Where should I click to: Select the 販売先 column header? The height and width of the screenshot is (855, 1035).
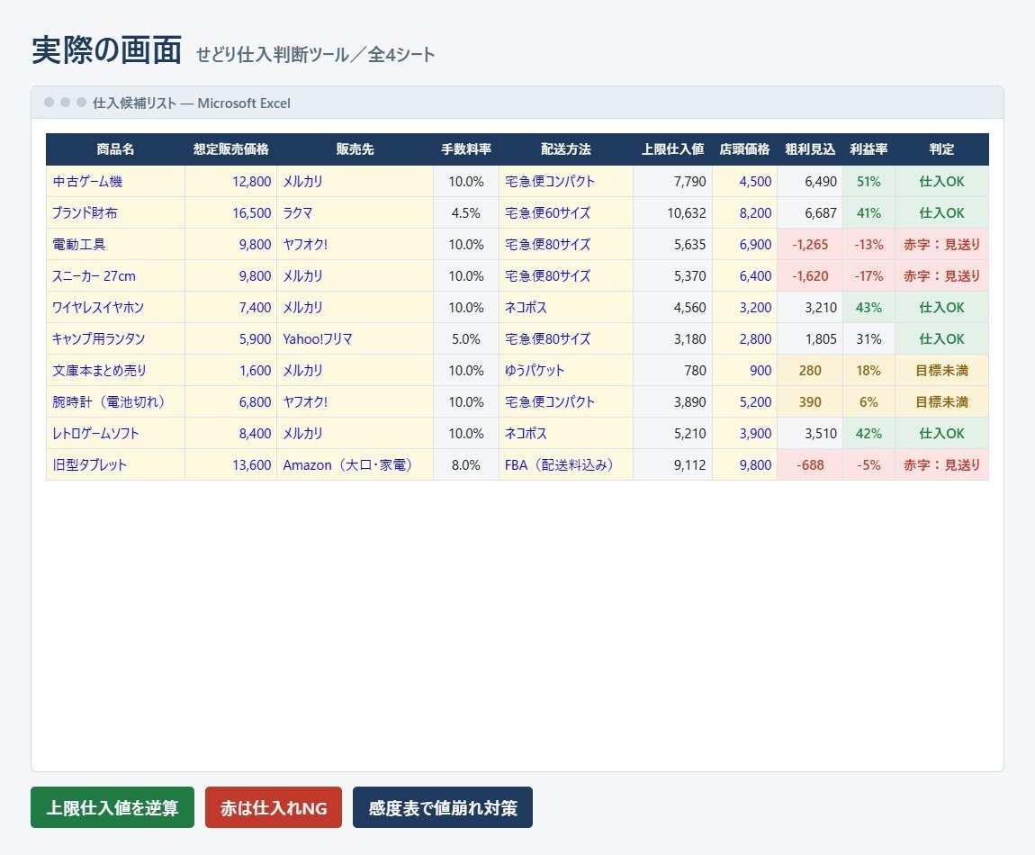click(x=355, y=149)
